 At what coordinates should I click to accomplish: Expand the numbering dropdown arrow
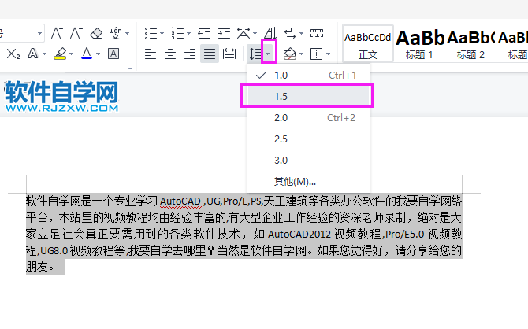[x=188, y=33]
